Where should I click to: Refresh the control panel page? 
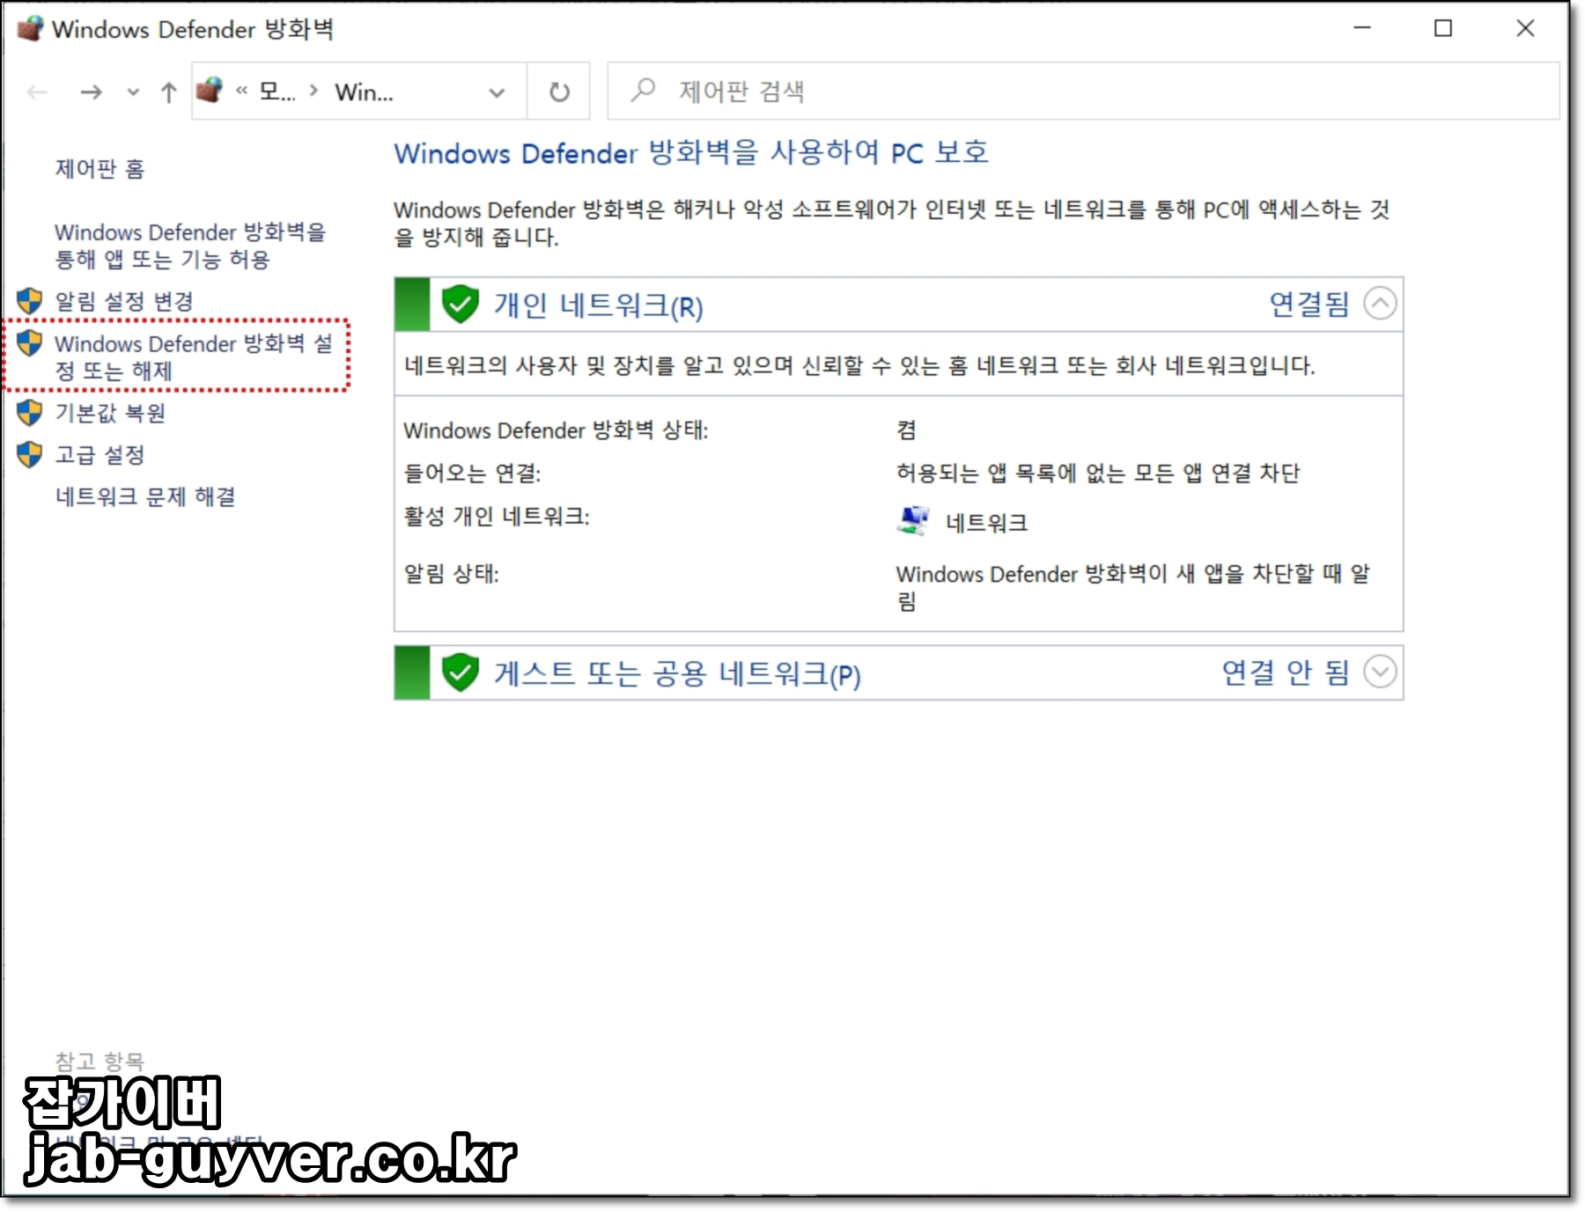pyautogui.click(x=559, y=92)
